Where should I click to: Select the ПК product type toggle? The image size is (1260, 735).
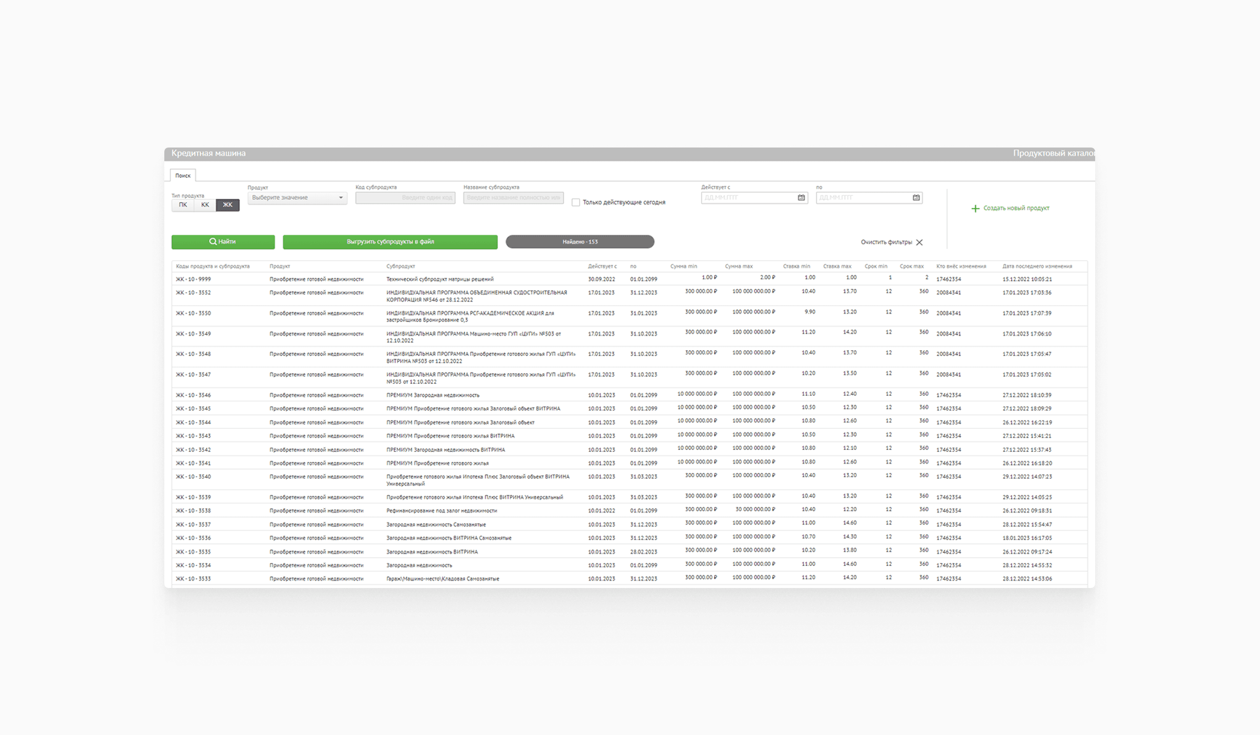point(183,205)
